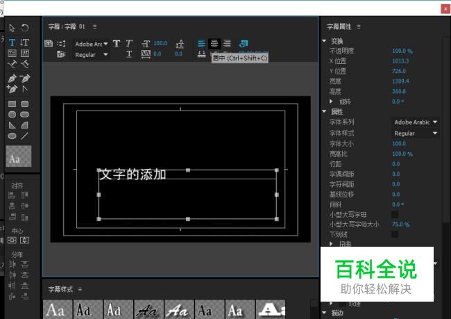Viewport: 451px width, 319px height.
Task: Click the left align text icon
Action: [x=201, y=43]
